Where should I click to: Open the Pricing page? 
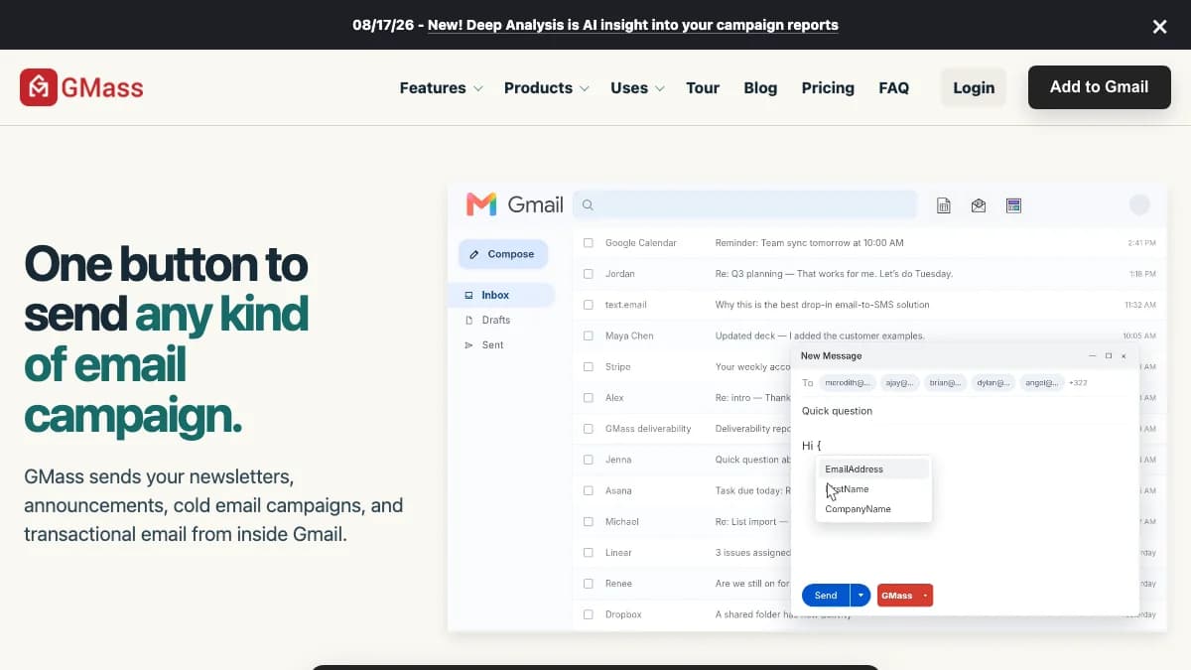click(x=828, y=87)
